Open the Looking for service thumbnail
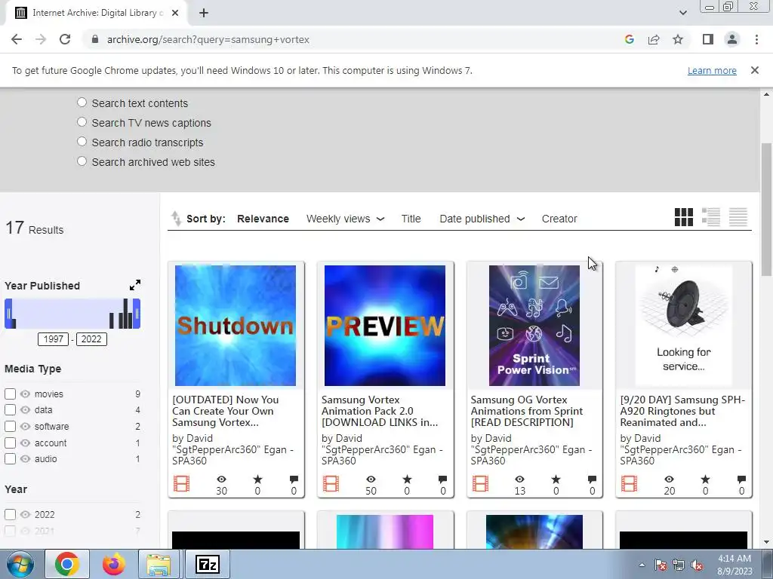 coord(683,326)
